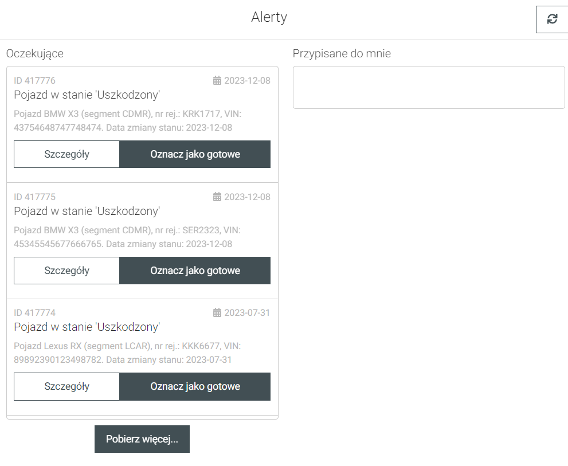Image resolution: width=568 pixels, height=466 pixels.
Task: Click the empty Przypisane do mnie box
Action: click(429, 87)
